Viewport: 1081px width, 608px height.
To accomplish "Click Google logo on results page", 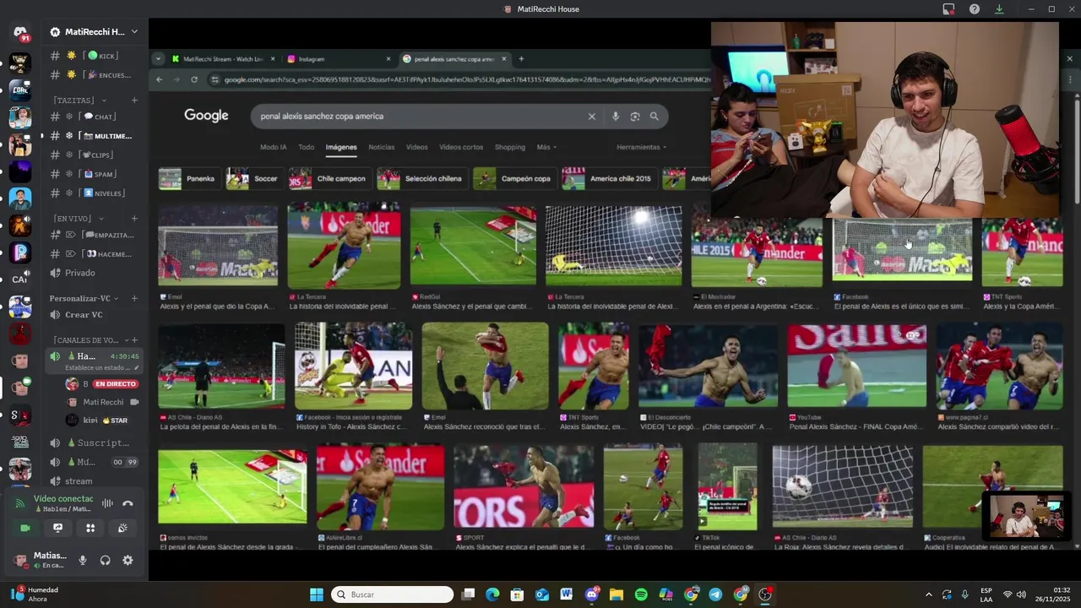I will point(206,116).
